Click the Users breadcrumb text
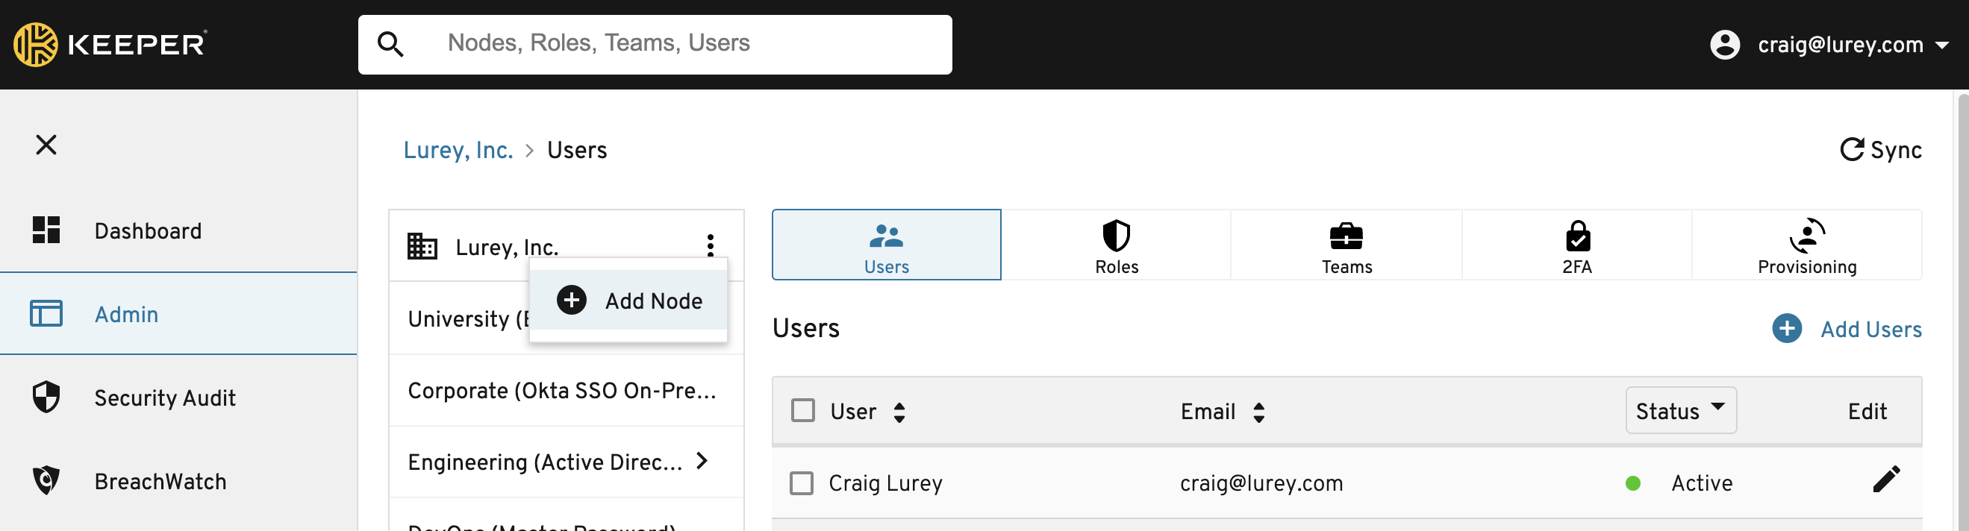 (x=576, y=150)
